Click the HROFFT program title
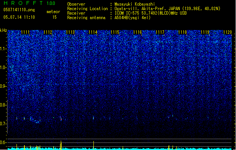236x150 pixels. click(23, 3)
